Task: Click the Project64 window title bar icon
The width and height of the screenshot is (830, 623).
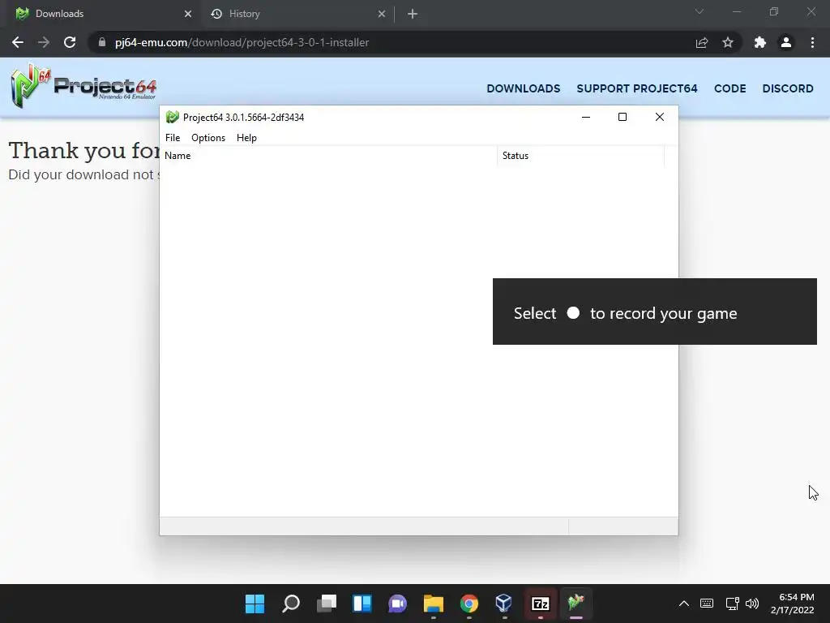Action: tap(172, 117)
